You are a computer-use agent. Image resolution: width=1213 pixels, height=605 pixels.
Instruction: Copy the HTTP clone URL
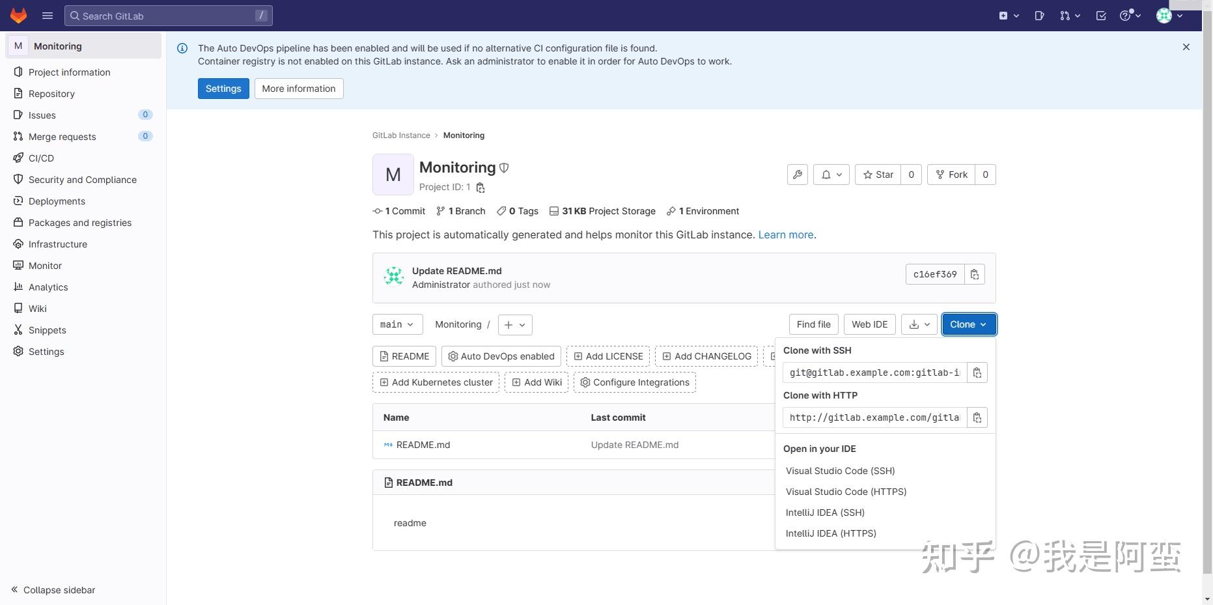point(977,417)
